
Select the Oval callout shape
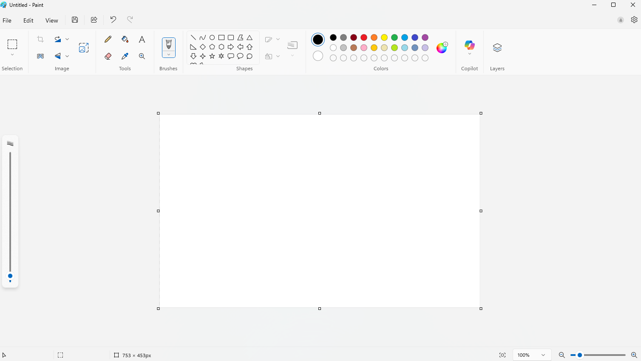pos(240,56)
